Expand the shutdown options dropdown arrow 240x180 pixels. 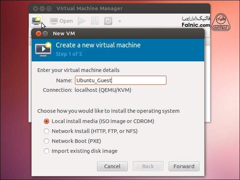point(120,21)
